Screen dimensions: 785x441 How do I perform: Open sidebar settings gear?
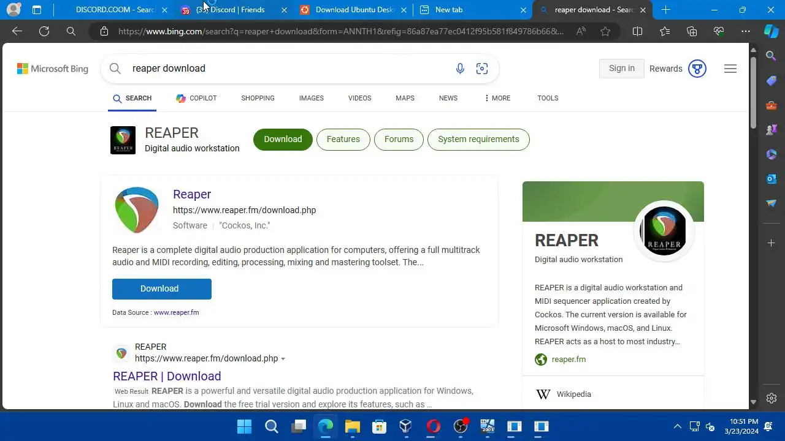point(772,398)
